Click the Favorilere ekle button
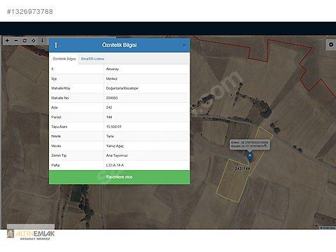Viewport: 336px width, 252px height. coord(119,177)
